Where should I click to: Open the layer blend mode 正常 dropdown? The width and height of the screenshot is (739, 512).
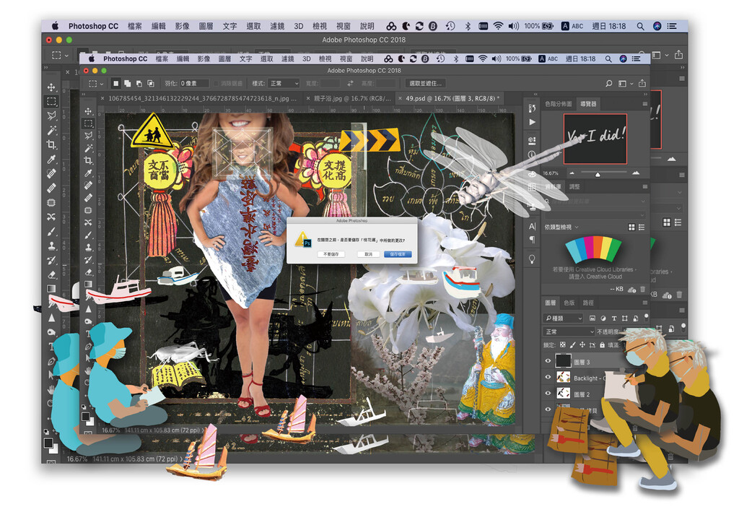point(569,331)
